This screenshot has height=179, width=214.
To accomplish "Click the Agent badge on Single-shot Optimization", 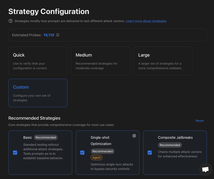I will (97, 158).
